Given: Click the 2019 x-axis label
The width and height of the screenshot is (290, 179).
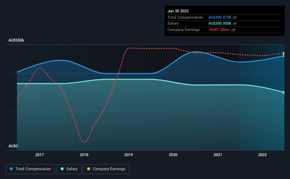Looking at the screenshot, I should coord(129,155).
